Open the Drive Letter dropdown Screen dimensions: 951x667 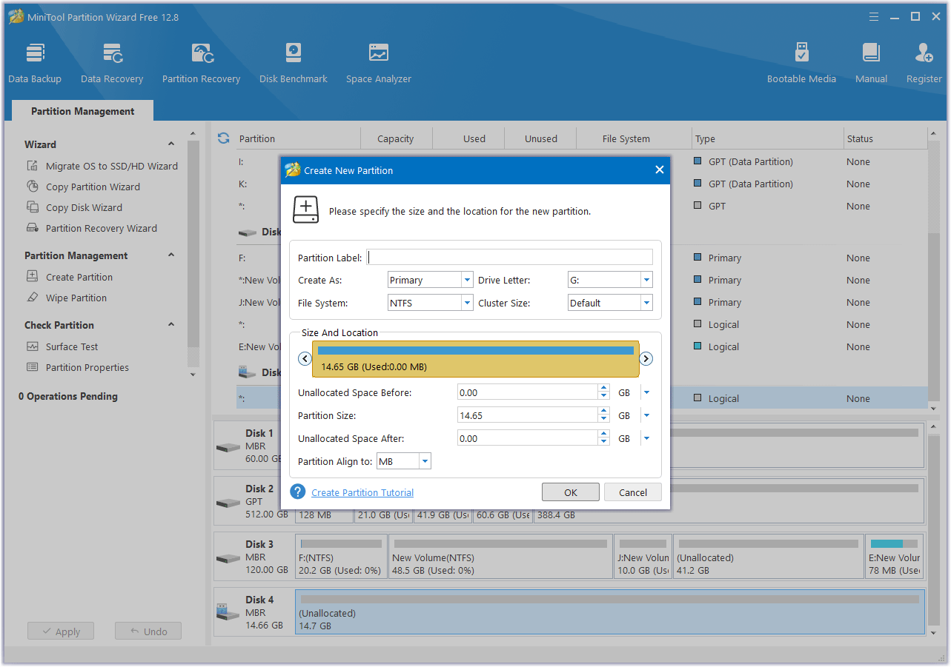click(x=646, y=280)
